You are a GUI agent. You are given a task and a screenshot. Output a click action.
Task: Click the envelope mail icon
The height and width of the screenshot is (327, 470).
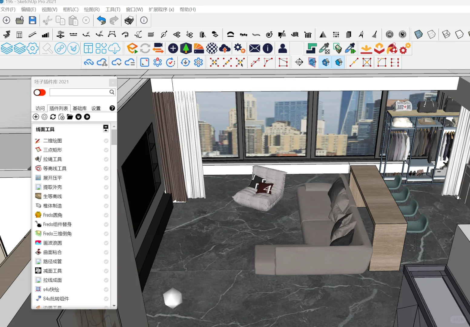(255, 48)
